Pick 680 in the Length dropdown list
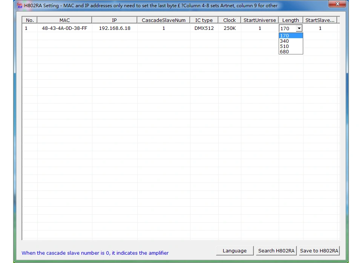Screen dimensions: 362x263 pos(291,52)
